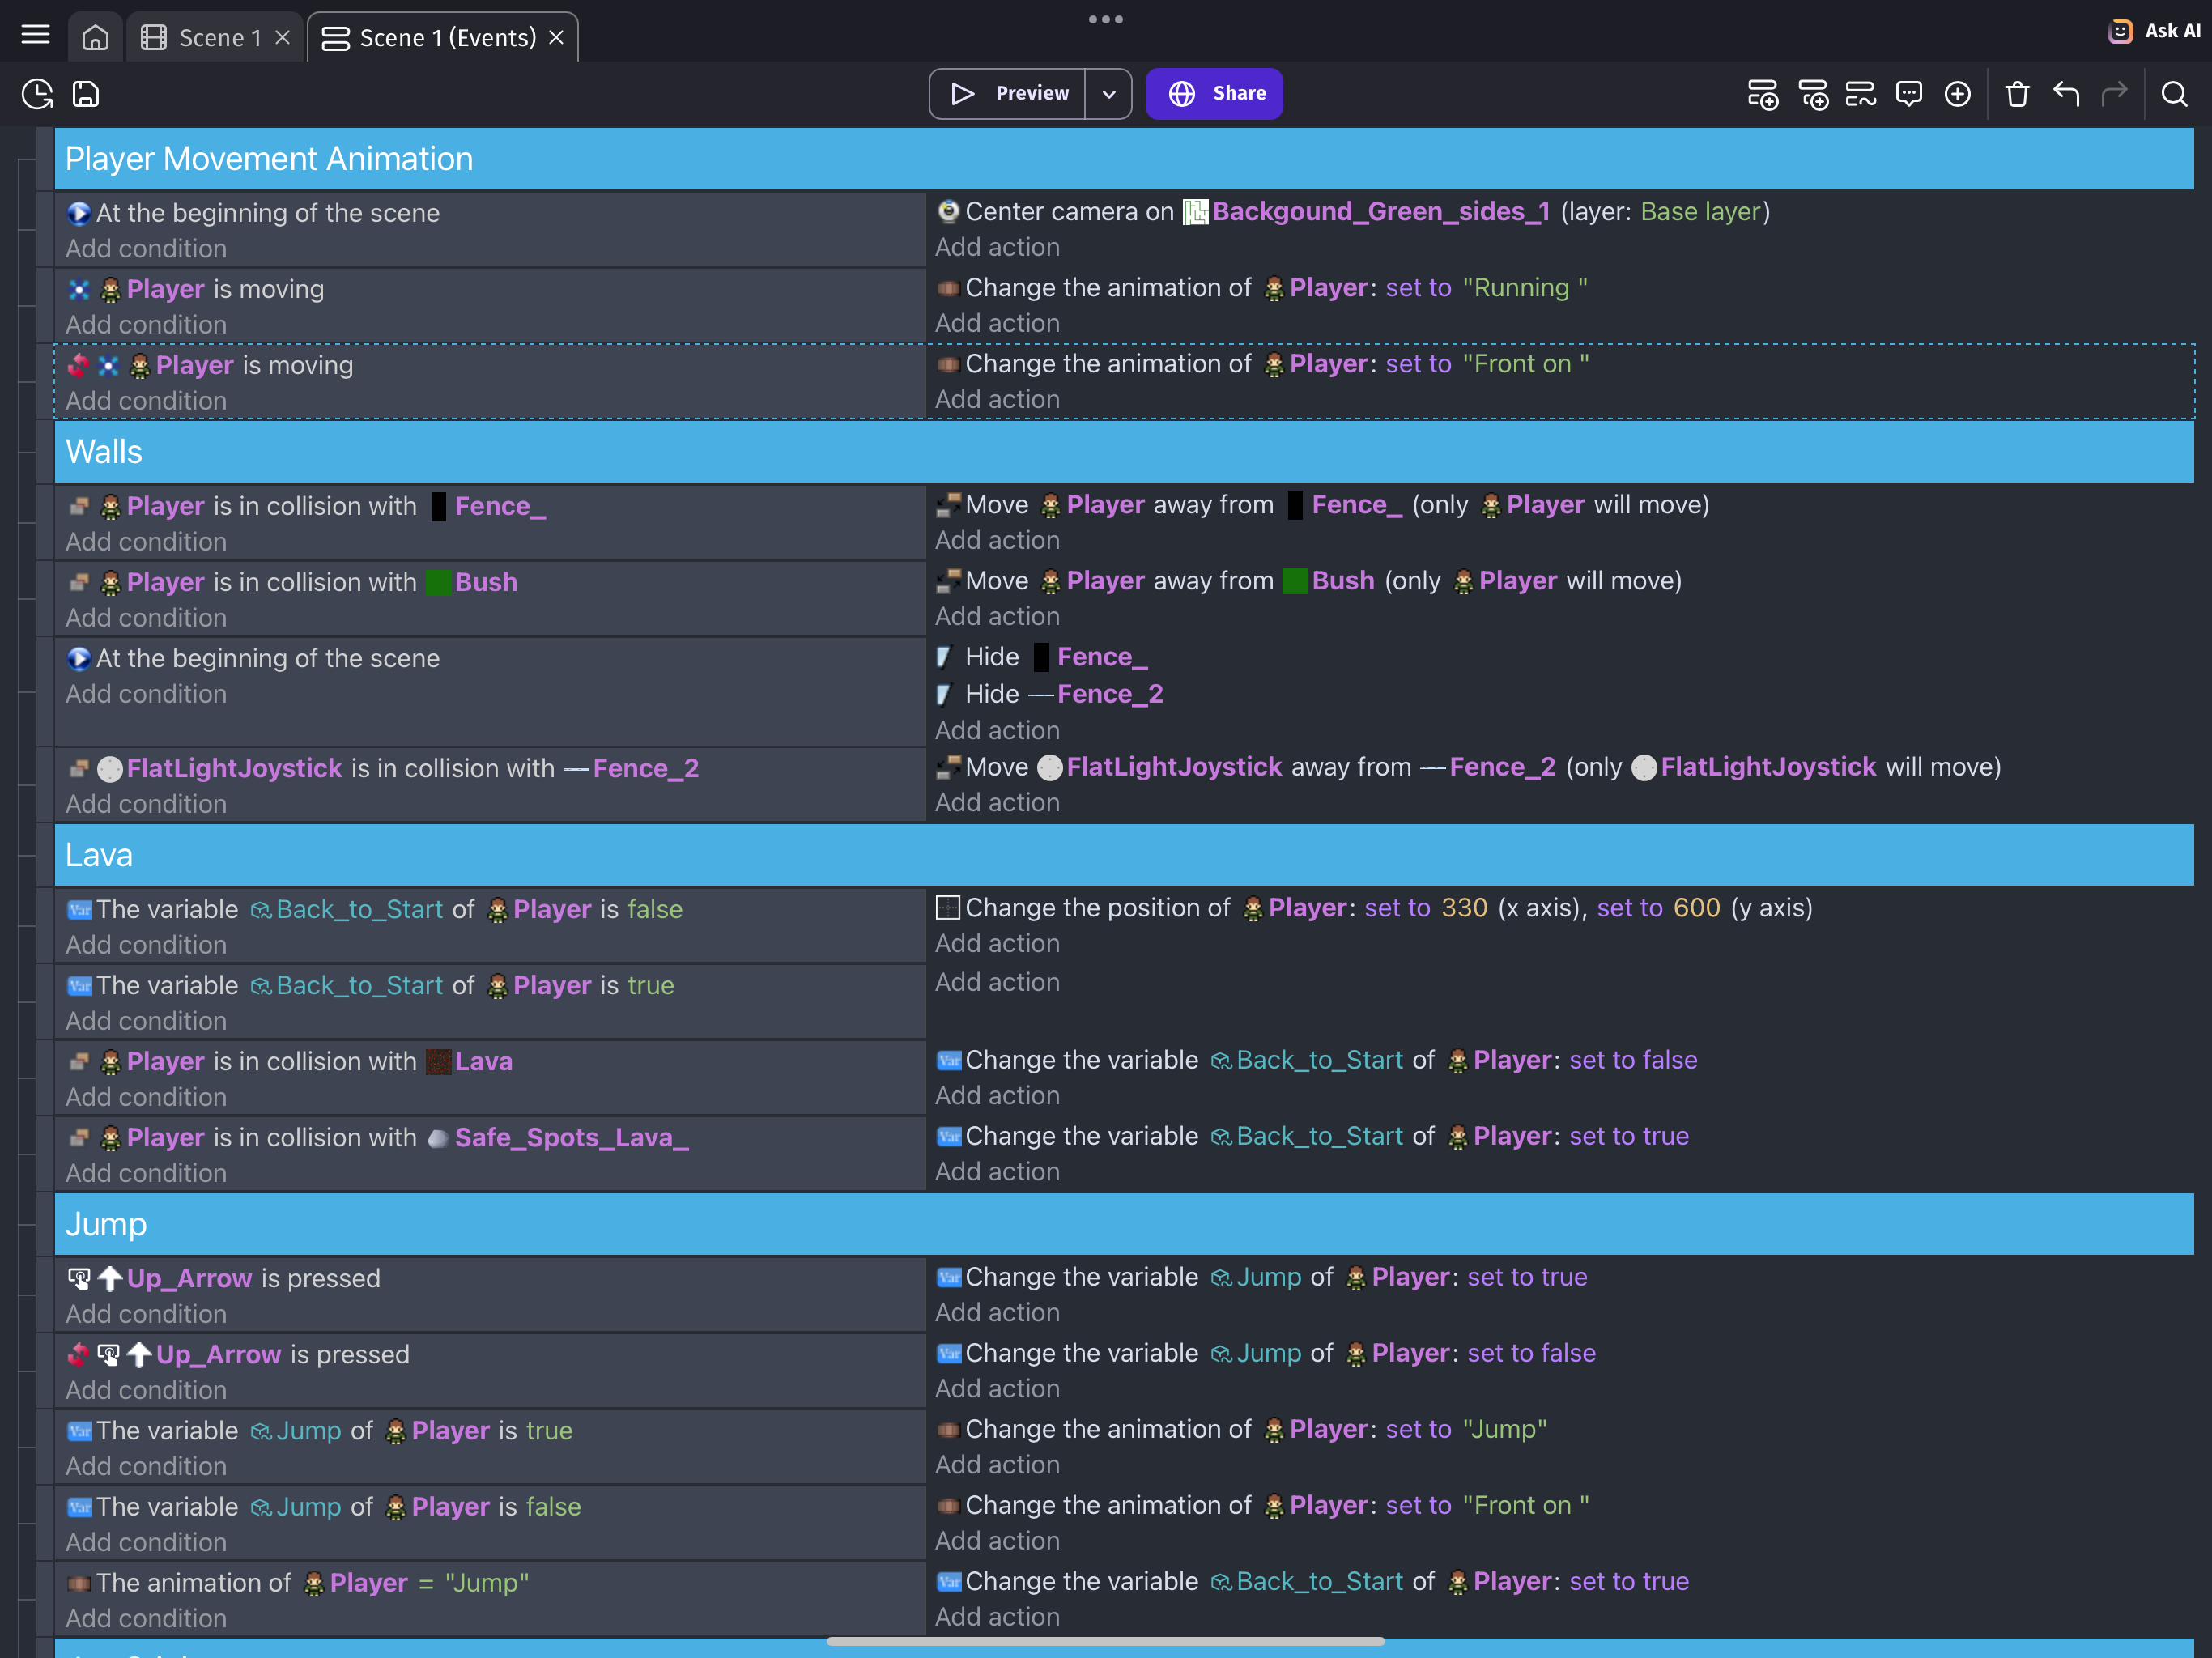2212x1658 pixels.
Task: Close the Scene 1 (Events) tab
Action: click(x=557, y=38)
